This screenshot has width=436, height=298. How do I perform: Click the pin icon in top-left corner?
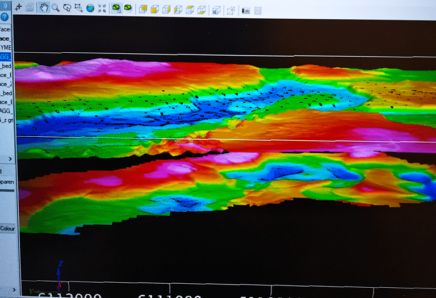click(x=6, y=6)
